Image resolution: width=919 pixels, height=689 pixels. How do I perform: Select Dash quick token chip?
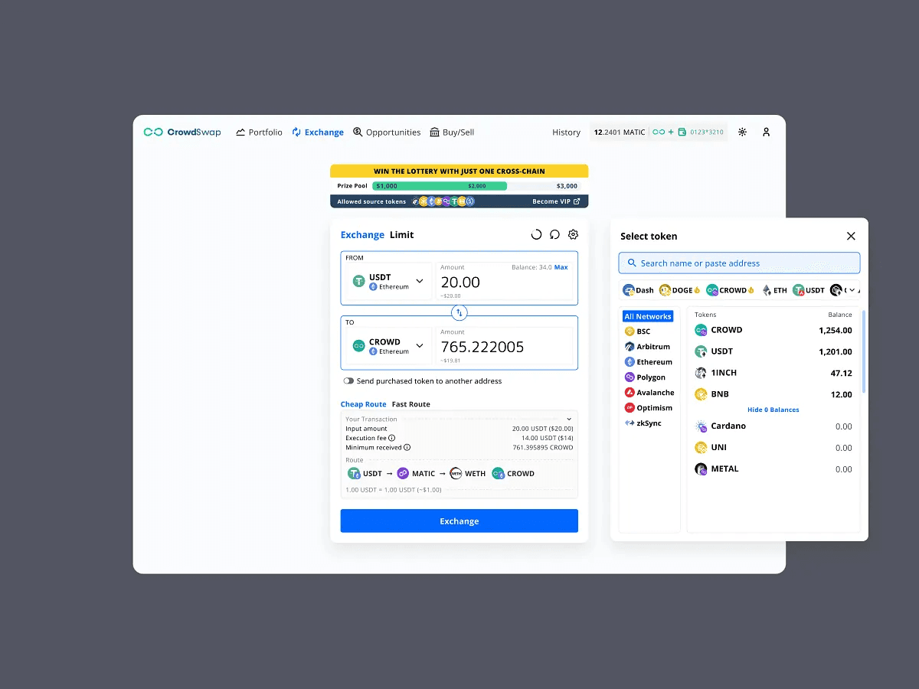point(639,290)
